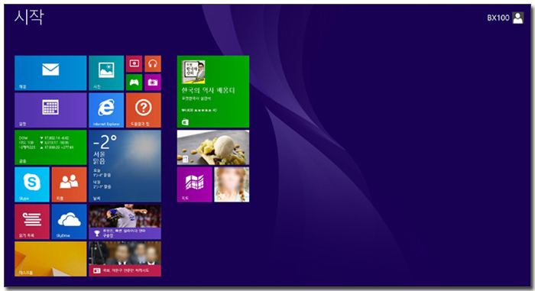
Task: Open the Calendar tile
Action: click(50, 110)
